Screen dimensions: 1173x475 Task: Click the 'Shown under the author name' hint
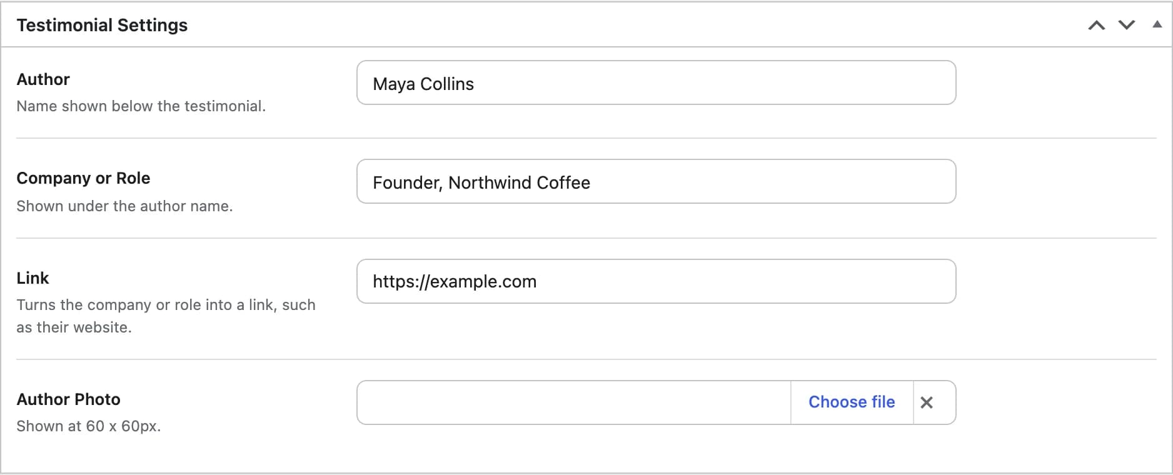pyautogui.click(x=124, y=206)
